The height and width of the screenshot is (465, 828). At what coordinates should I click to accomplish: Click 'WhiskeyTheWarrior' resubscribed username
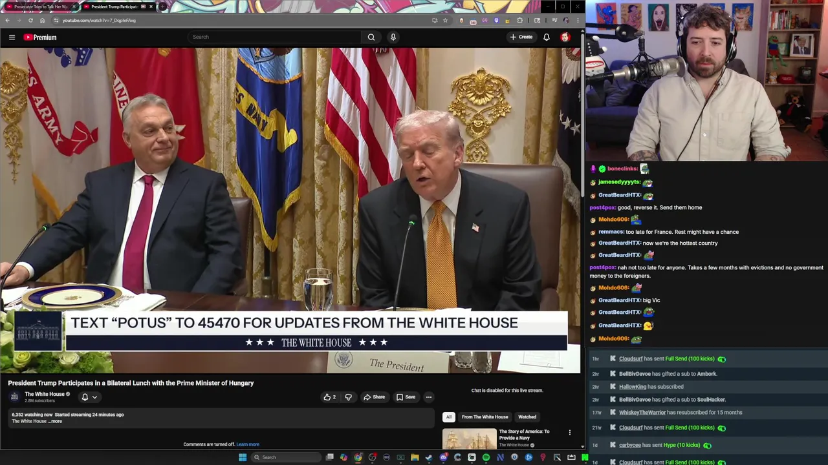[x=642, y=413]
